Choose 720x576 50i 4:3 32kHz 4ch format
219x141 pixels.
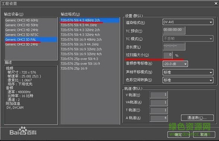click(x=90, y=35)
